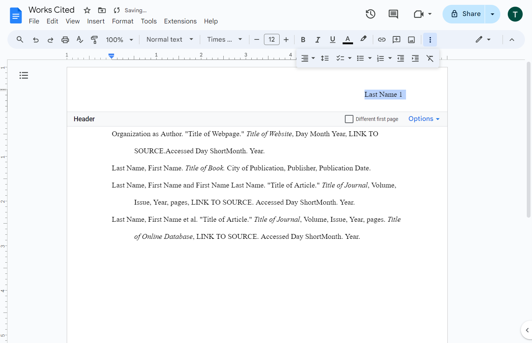Open the zoom level dropdown
The width and height of the screenshot is (532, 343).
click(120, 39)
